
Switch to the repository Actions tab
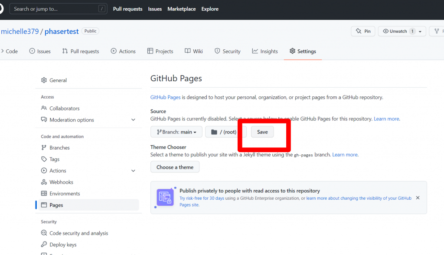(123, 51)
